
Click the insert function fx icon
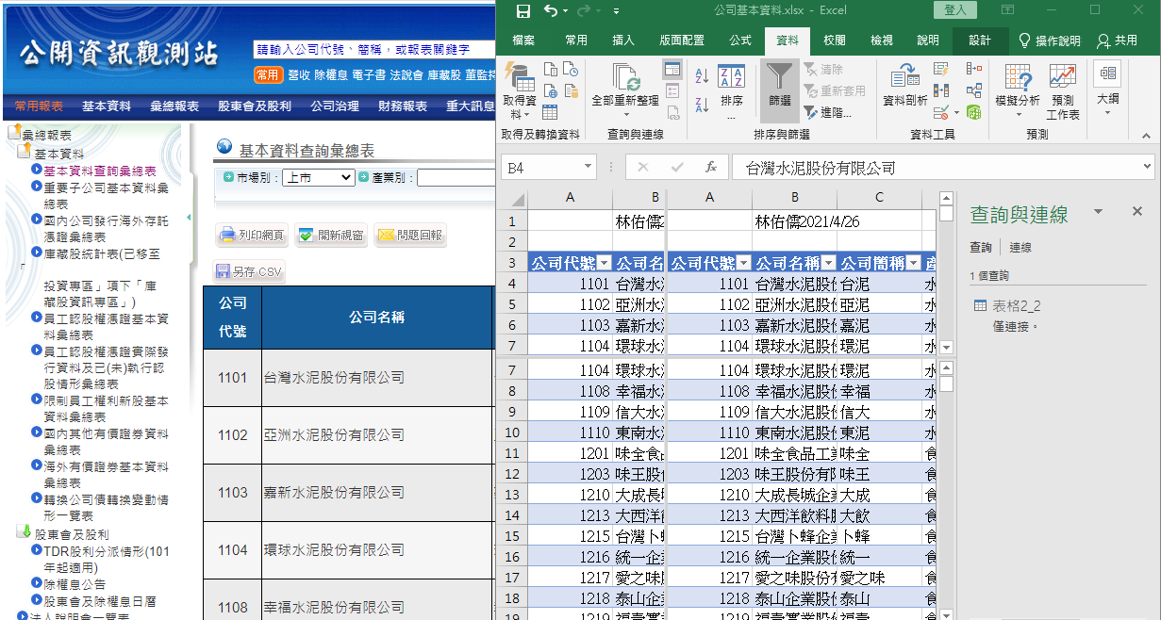click(711, 168)
